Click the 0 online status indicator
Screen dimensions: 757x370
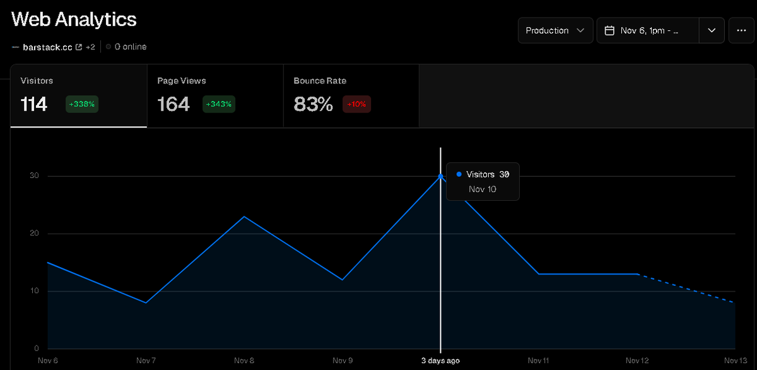126,47
